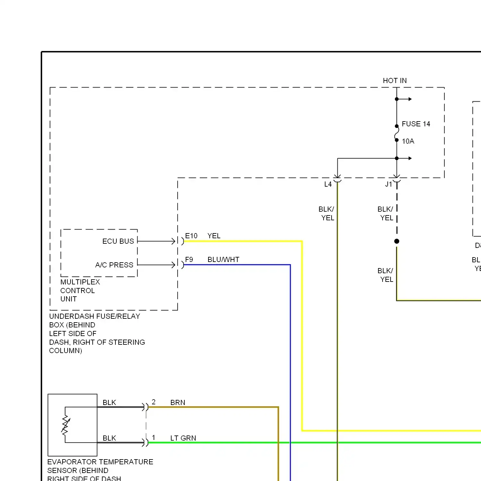Screen dimensions: 481x481
Task: Click the BRN wire label
Action: pyautogui.click(x=178, y=402)
